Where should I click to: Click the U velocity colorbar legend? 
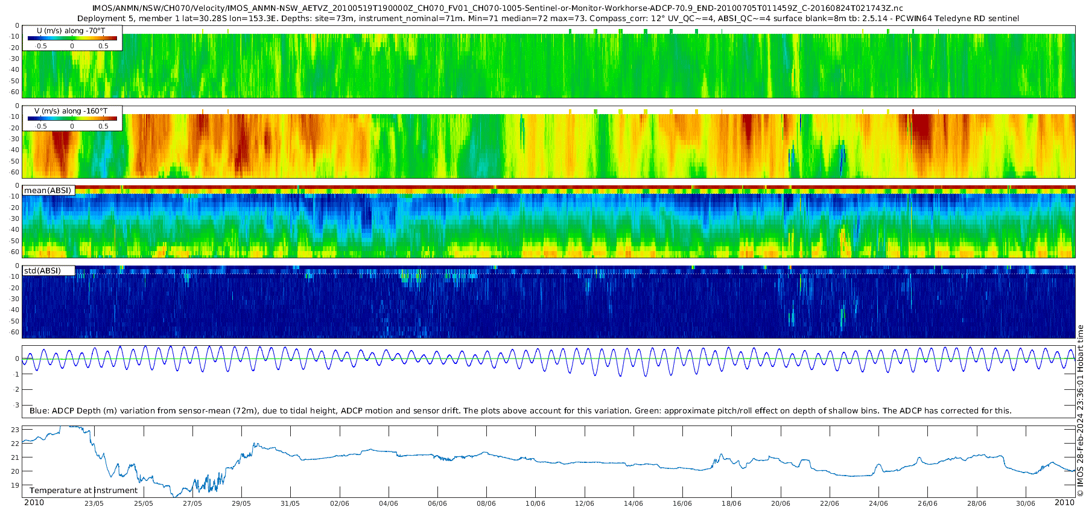click(x=72, y=38)
